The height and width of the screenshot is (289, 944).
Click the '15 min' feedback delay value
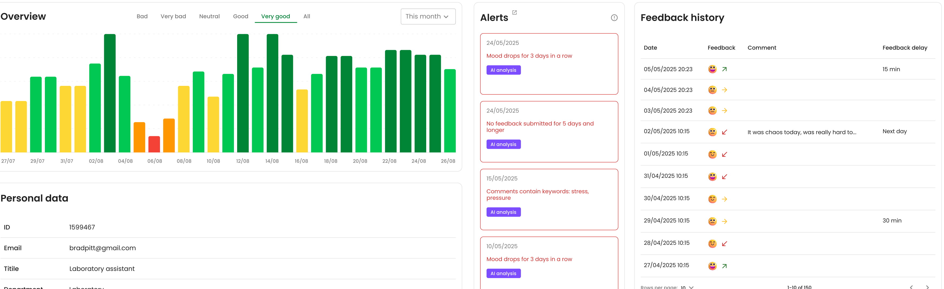(891, 69)
